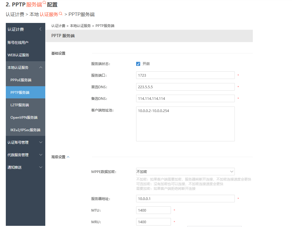Click PPTP服务端 in the page breadcrumb
The width and height of the screenshot is (292, 227).
pyautogui.click(x=105, y=26)
